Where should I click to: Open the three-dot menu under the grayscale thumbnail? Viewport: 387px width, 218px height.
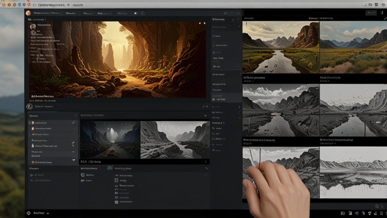(x=205, y=162)
